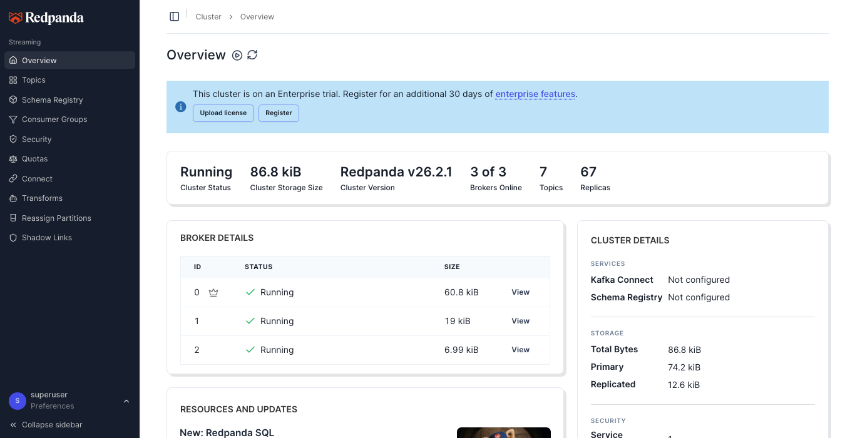Click the Transforms icon in sidebar
The image size is (855, 438).
coord(13,198)
